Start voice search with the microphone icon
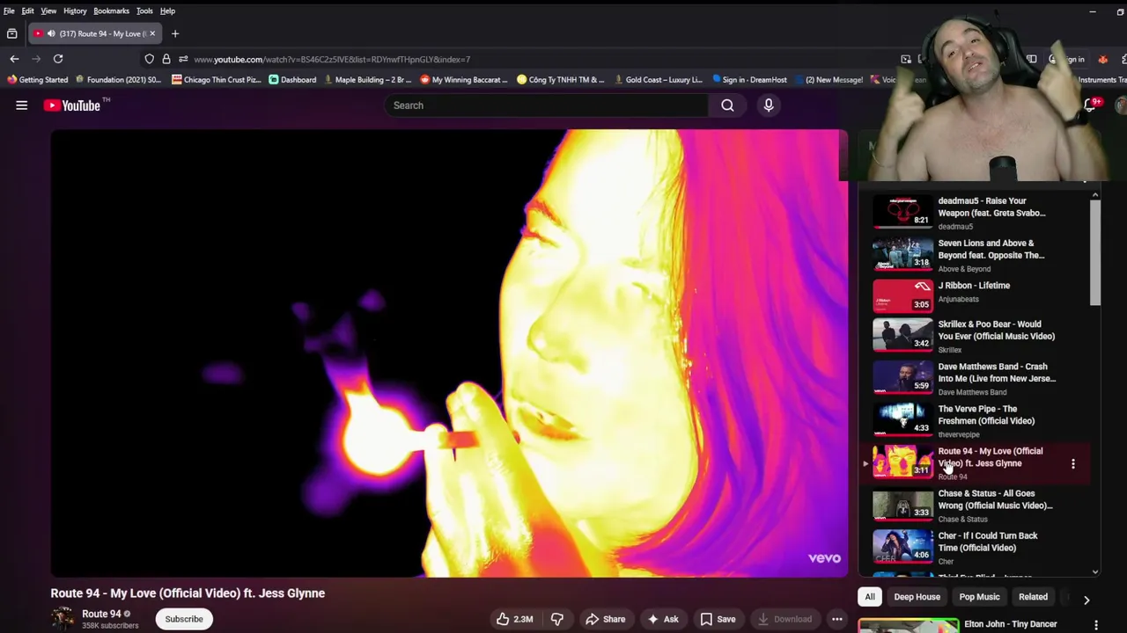 pos(769,105)
